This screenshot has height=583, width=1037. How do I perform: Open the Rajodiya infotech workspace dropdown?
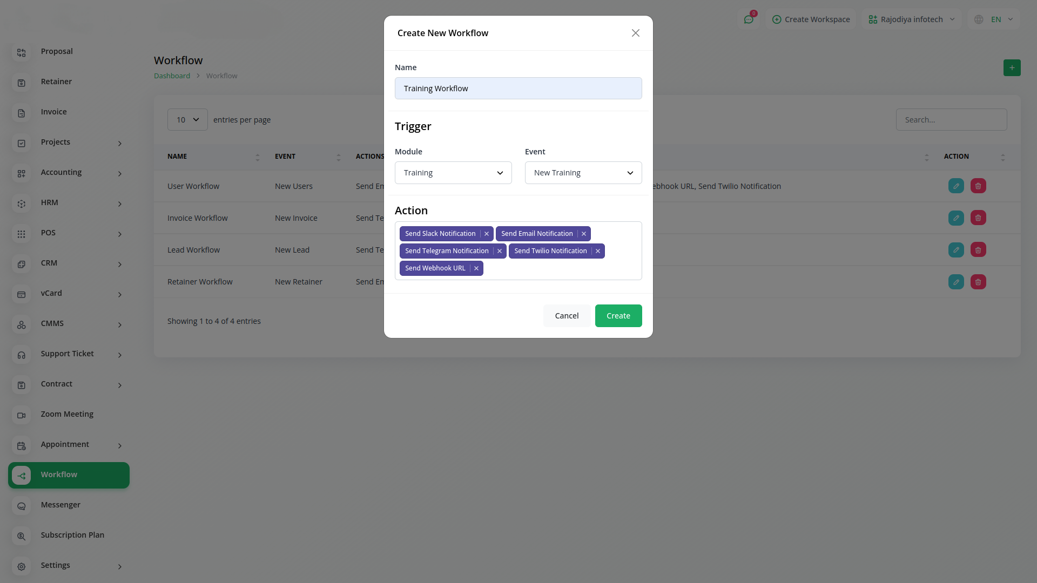(912, 19)
